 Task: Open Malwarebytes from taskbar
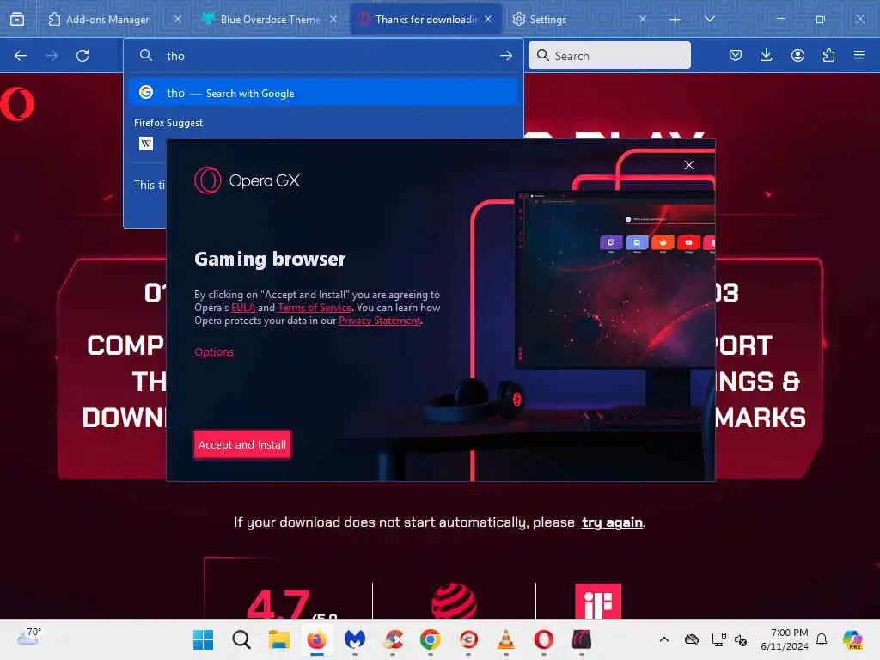coord(355,639)
